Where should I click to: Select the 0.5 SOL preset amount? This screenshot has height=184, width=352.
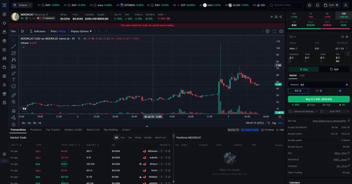tap(319, 91)
